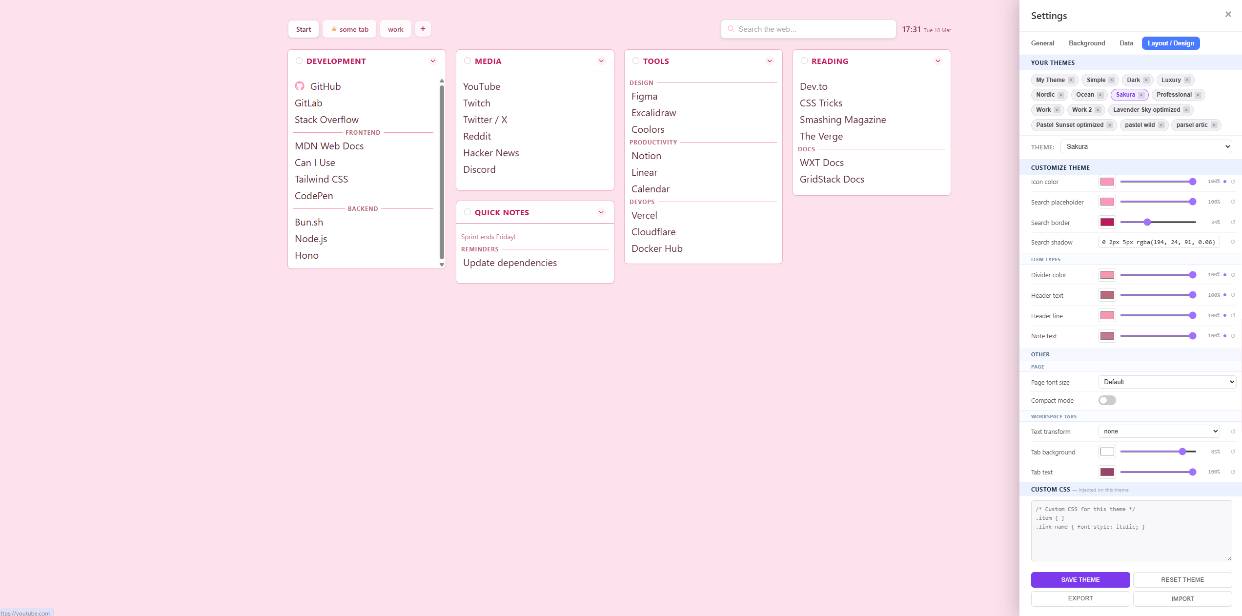The width and height of the screenshot is (1242, 616).
Task: Click the SAVE THEME button
Action: 1080,580
